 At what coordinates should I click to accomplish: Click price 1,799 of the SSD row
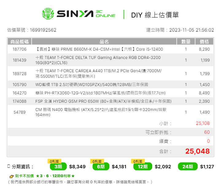205,74
